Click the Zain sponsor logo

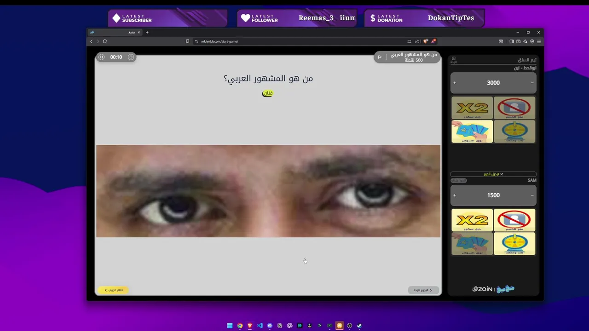point(483,289)
